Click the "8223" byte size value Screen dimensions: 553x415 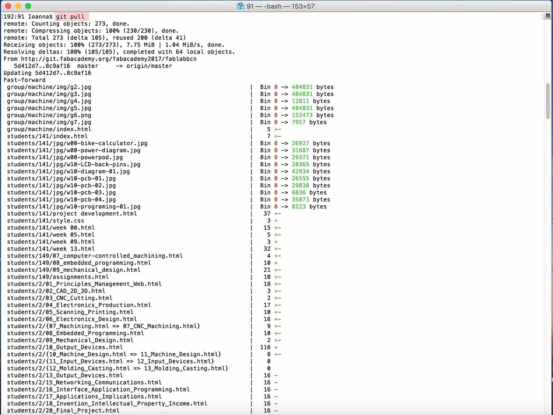click(299, 206)
